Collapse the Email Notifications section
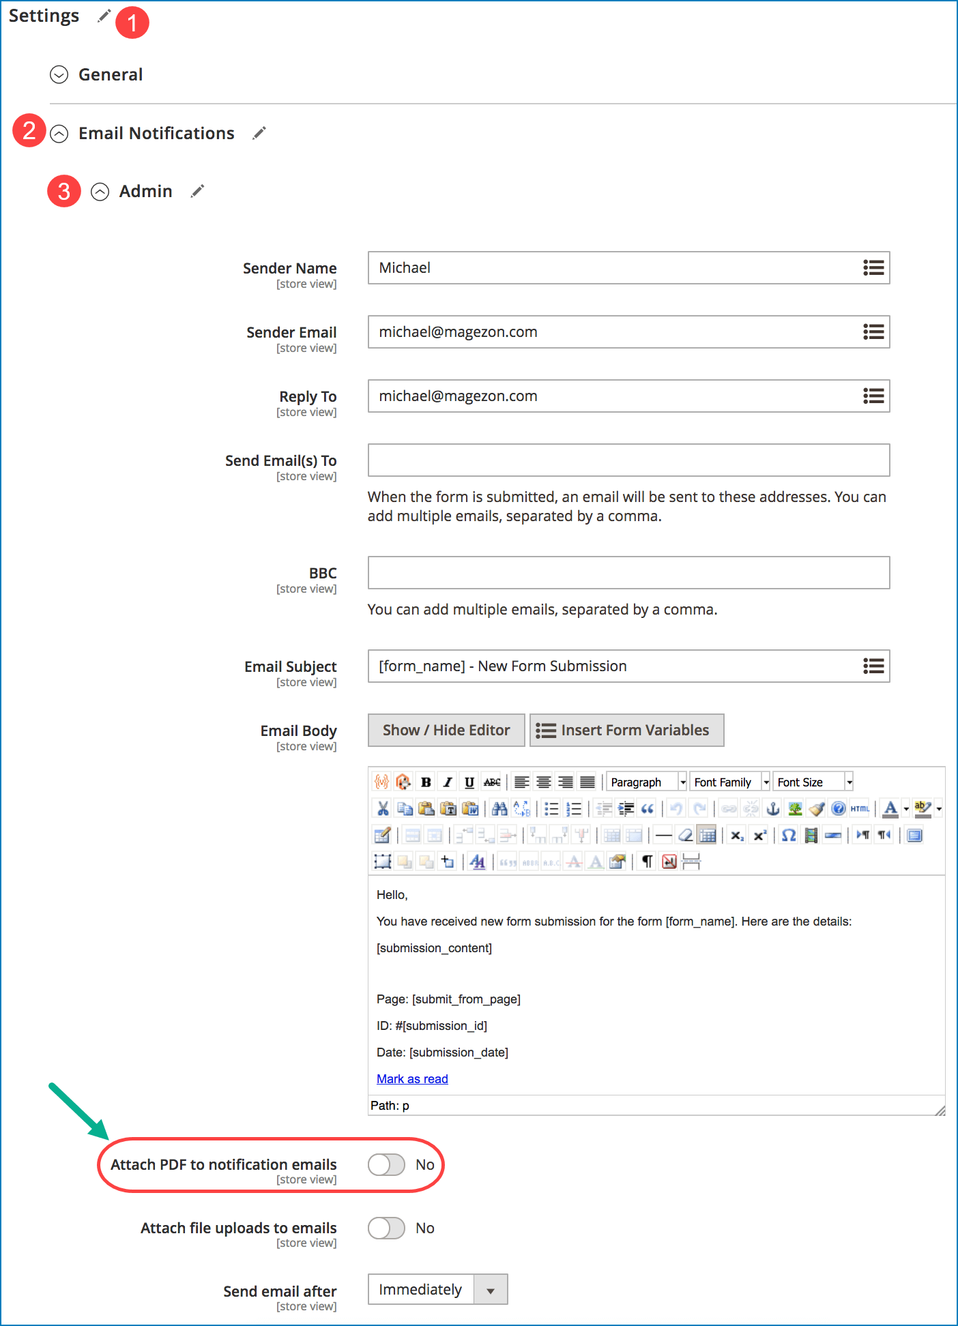 (59, 134)
